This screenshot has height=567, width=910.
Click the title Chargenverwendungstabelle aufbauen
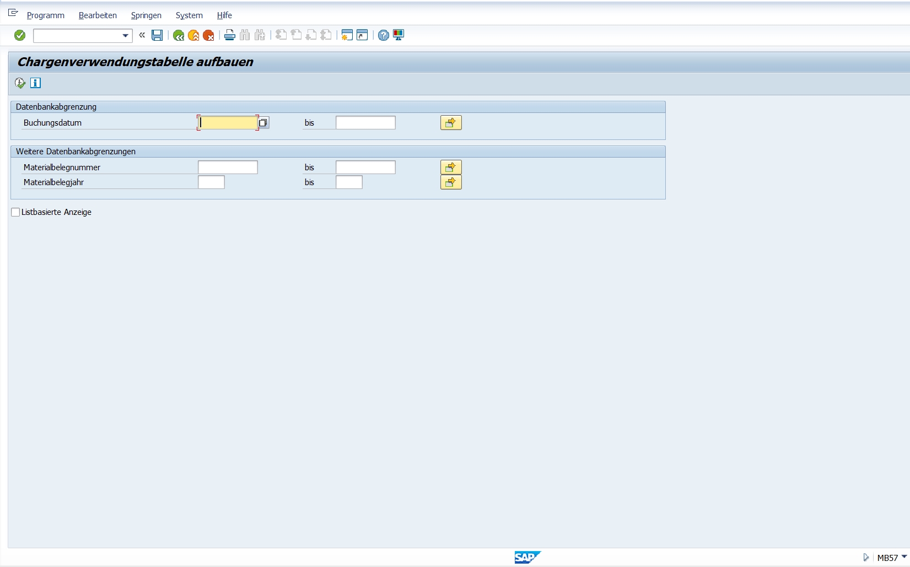click(136, 62)
